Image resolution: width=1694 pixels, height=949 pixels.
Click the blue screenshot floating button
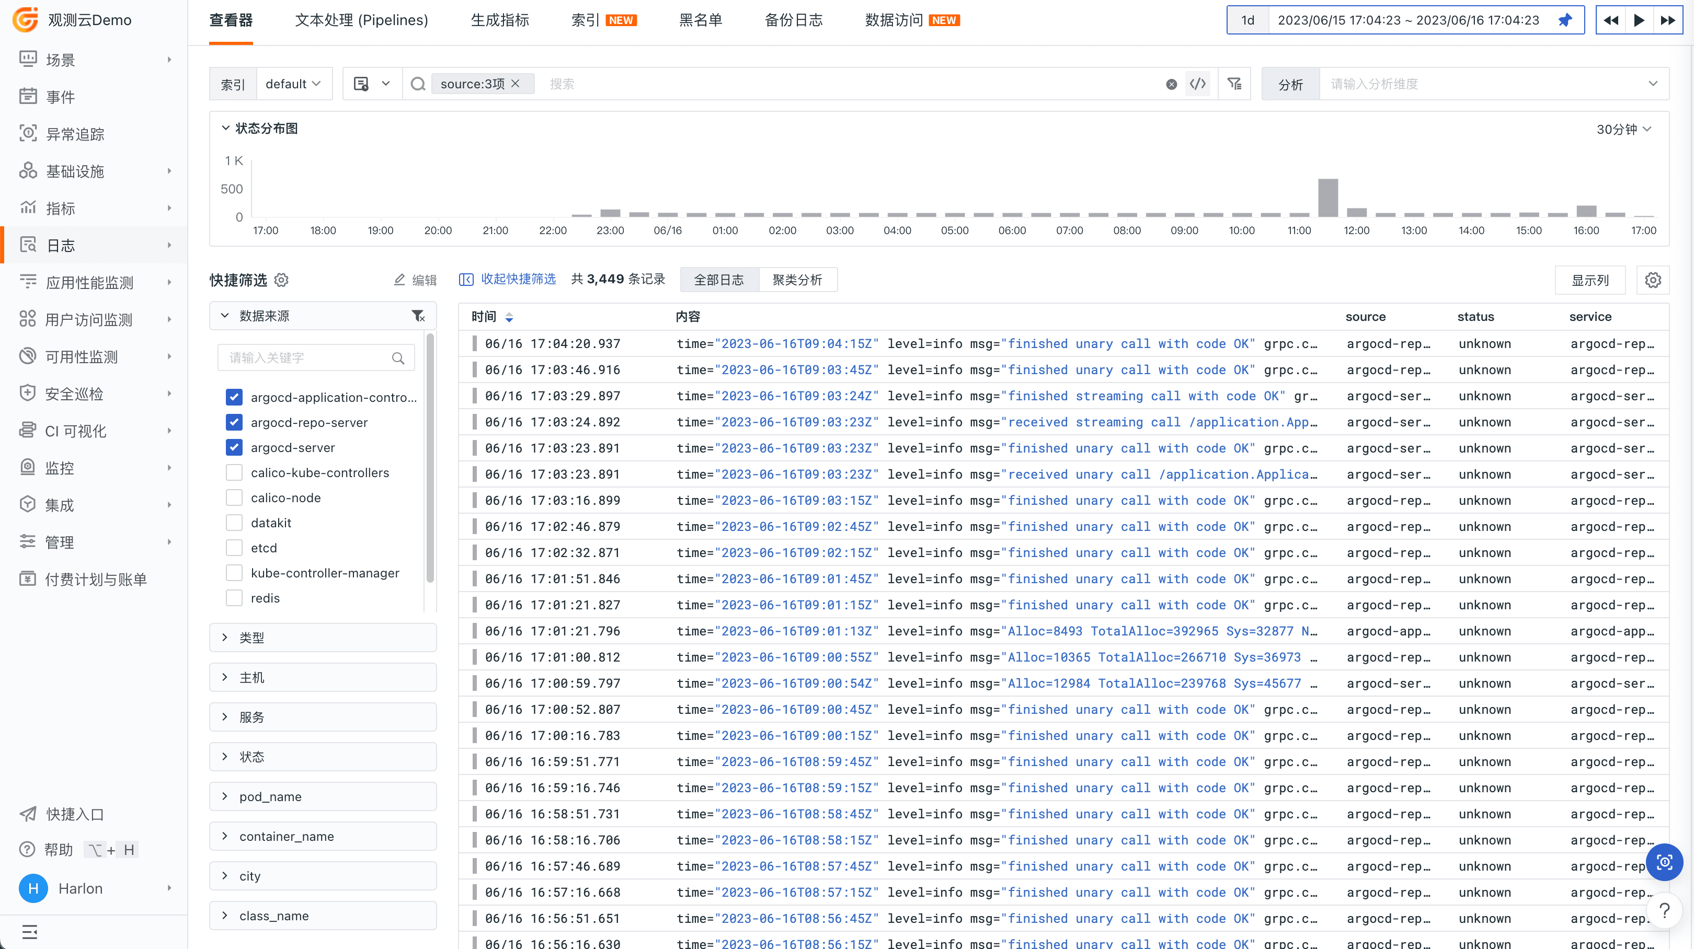pyautogui.click(x=1664, y=862)
